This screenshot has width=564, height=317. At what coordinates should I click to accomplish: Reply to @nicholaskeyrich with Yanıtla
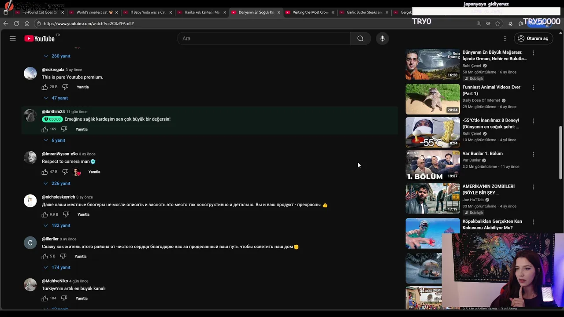tap(83, 214)
